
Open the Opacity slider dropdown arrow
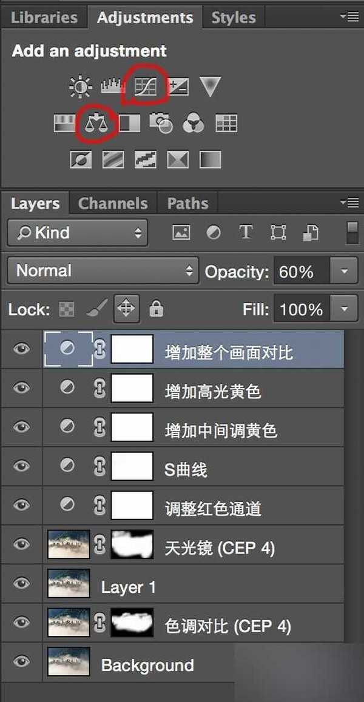point(344,271)
